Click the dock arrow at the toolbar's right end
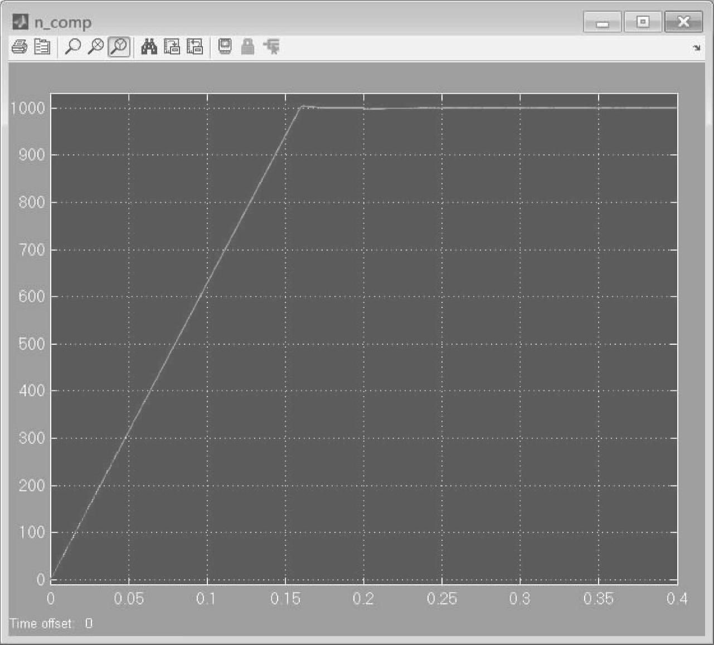This screenshot has width=714, height=645. tap(696, 48)
